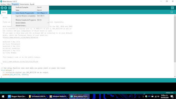Choose Subir from the Programa menu
The width and height of the screenshot is (176, 99).
coord(30,10)
